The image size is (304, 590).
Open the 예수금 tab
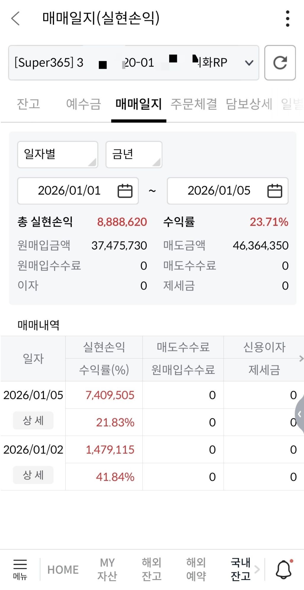(x=83, y=104)
